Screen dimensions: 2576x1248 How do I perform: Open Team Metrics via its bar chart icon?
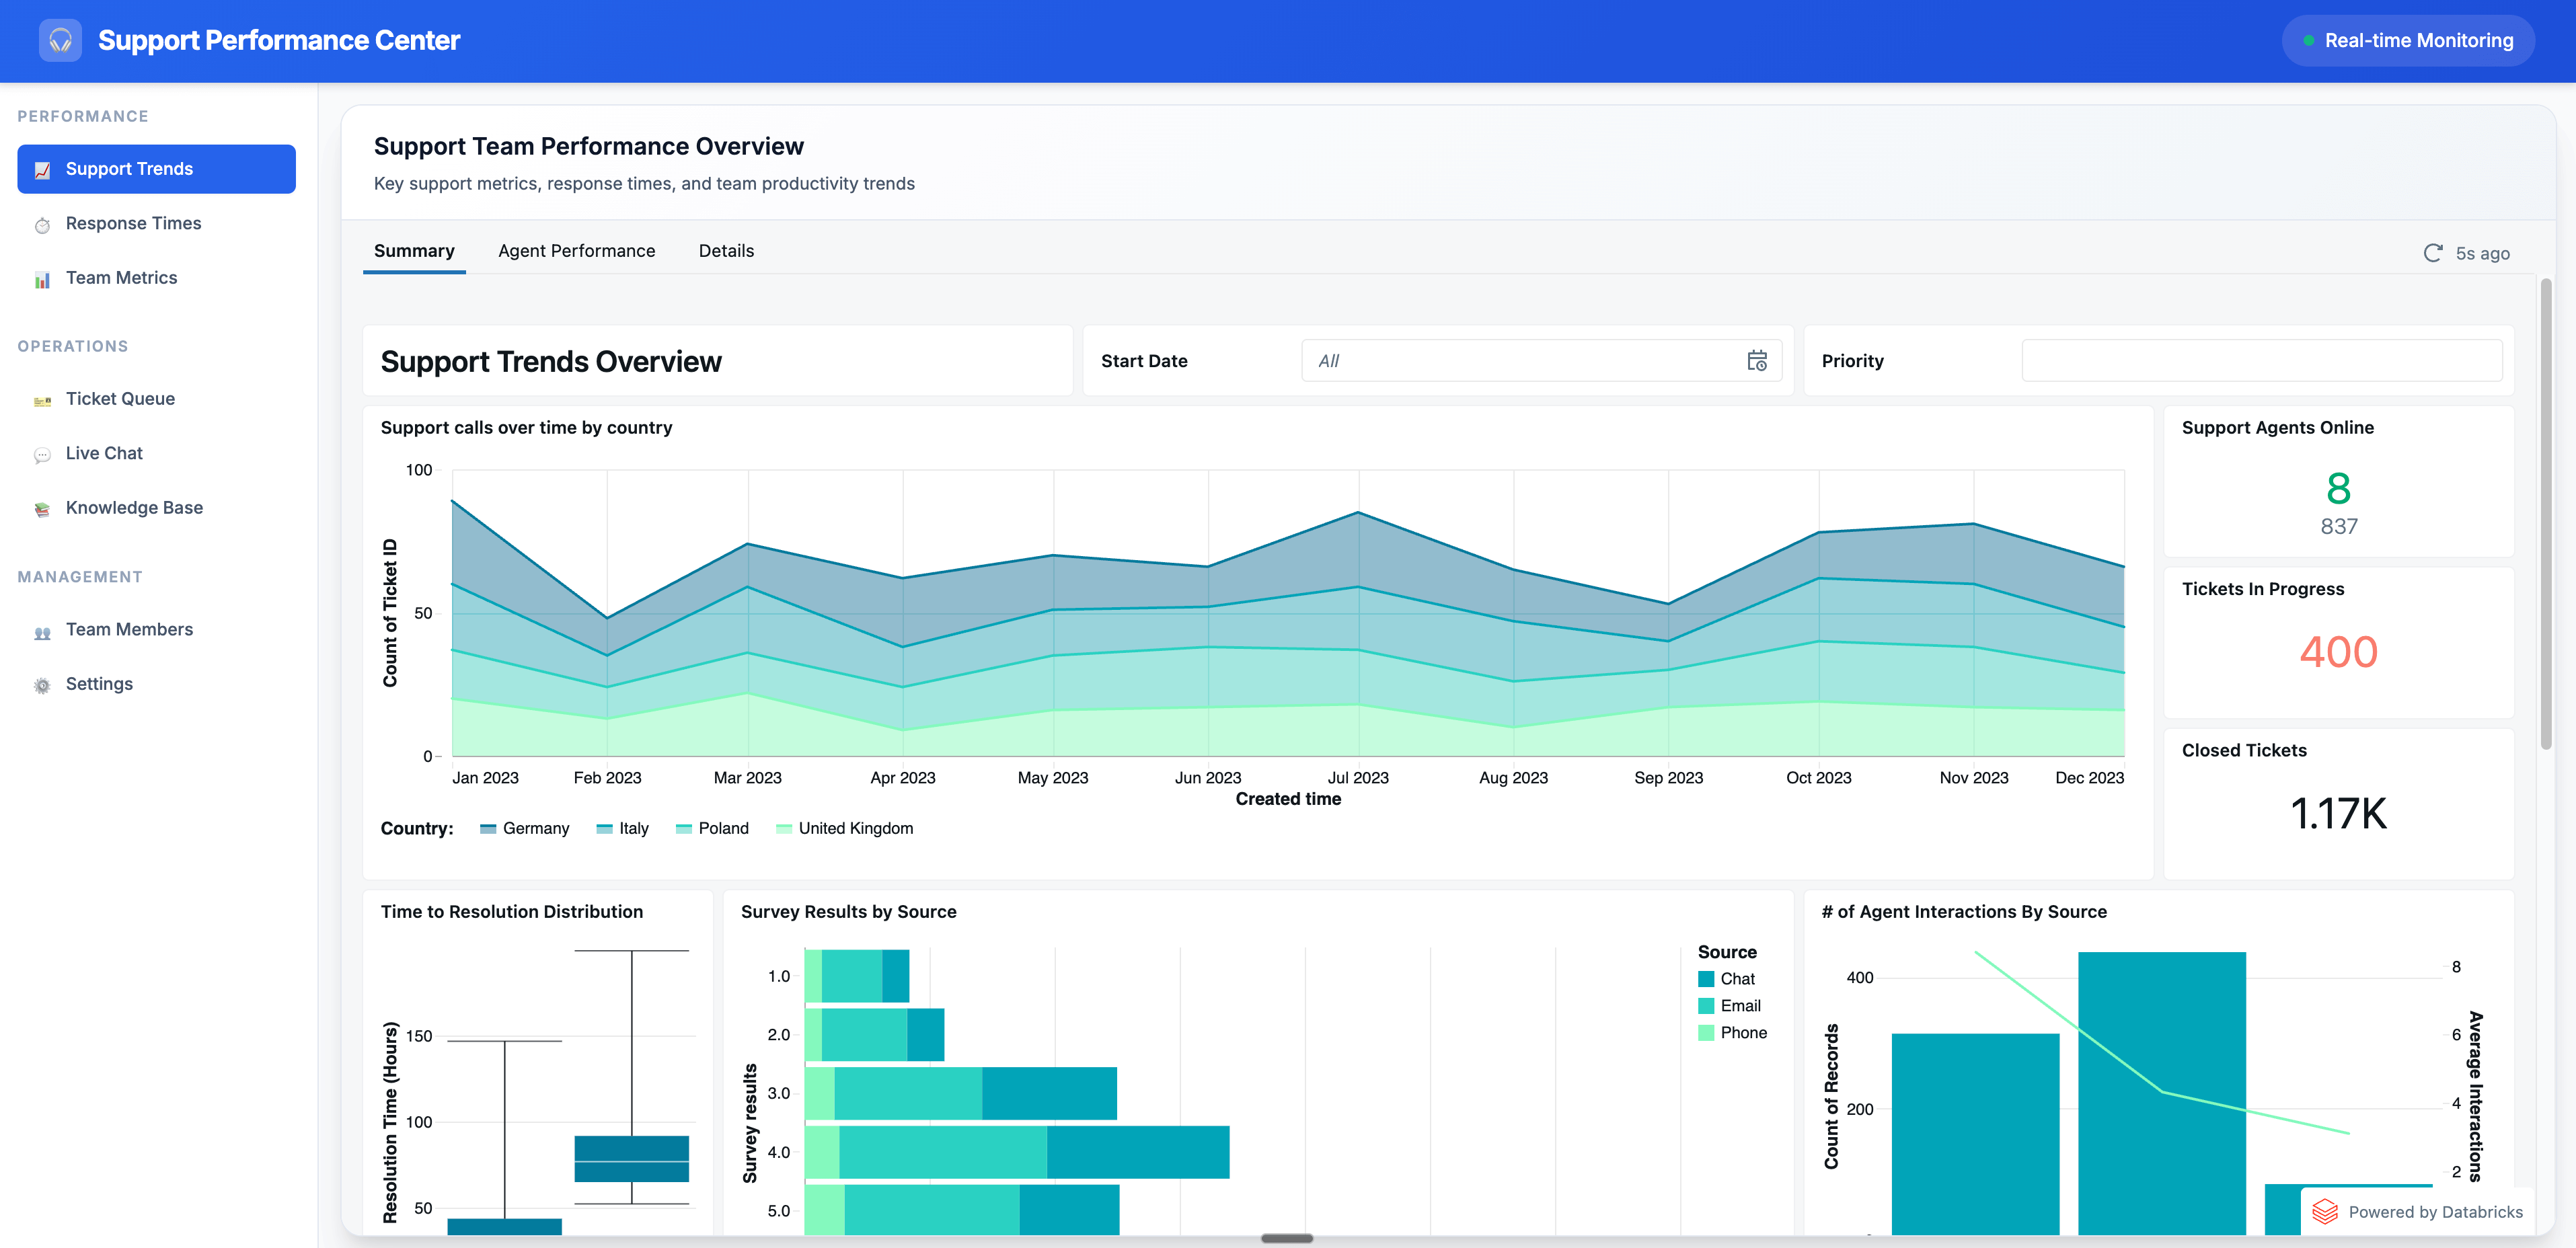pos(42,278)
